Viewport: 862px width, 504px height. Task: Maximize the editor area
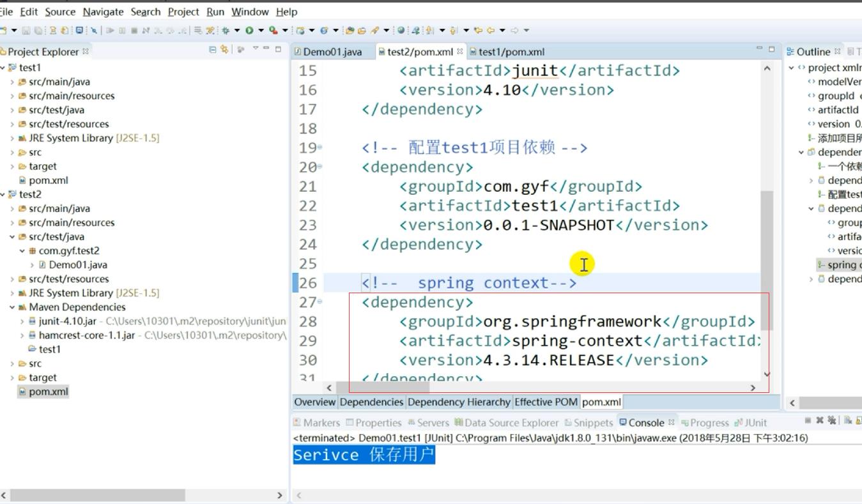[771, 49]
